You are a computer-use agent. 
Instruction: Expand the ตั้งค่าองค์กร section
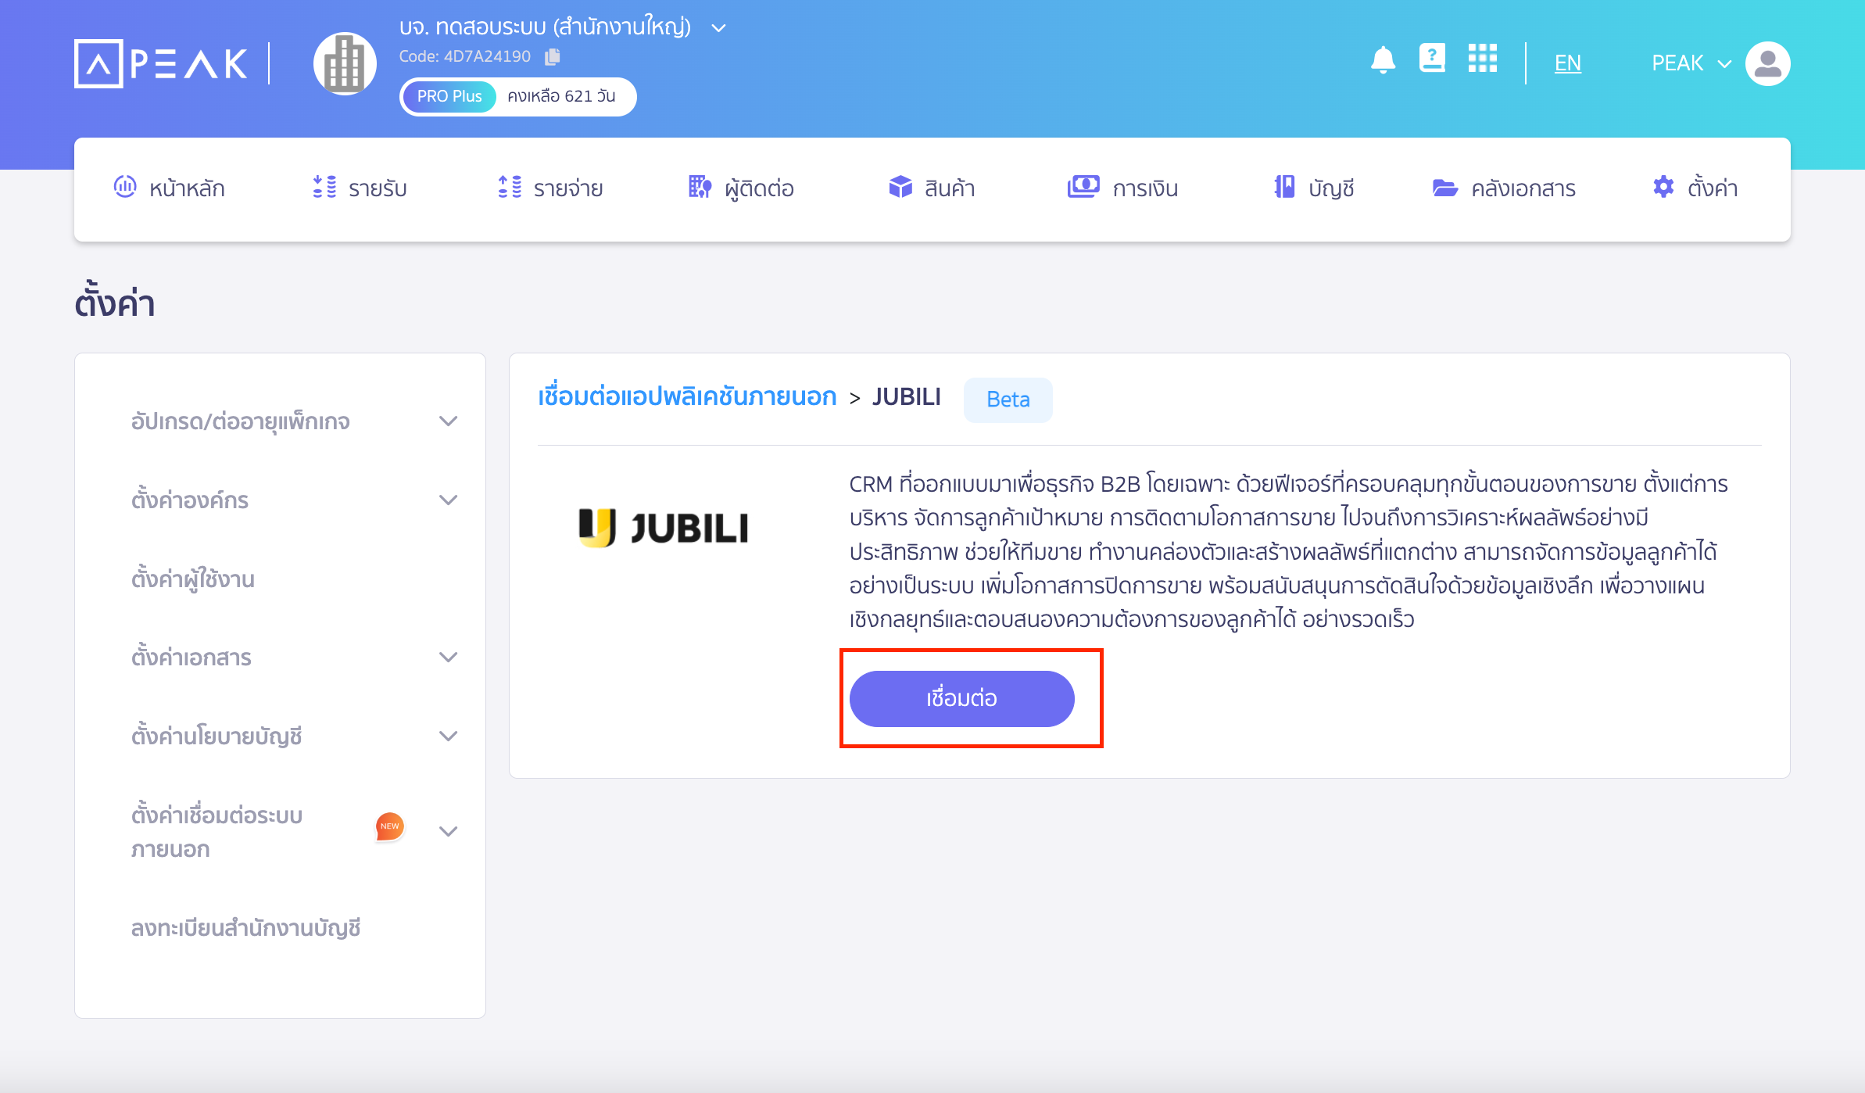click(448, 500)
